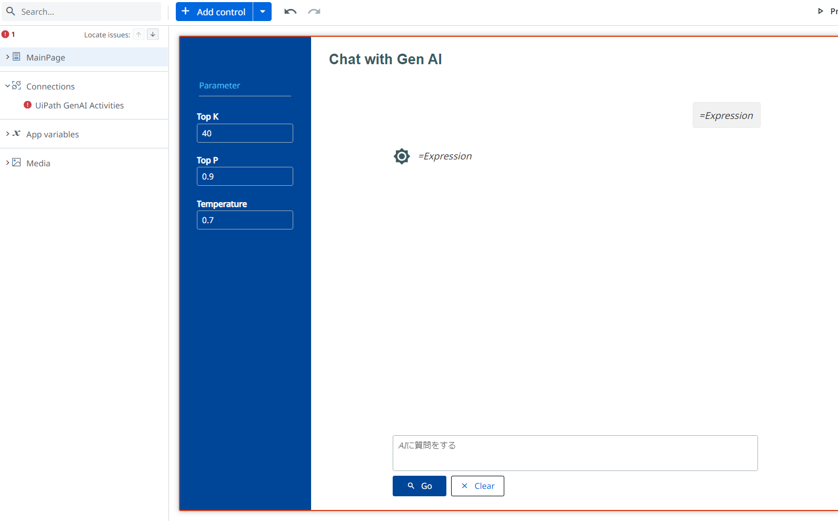Locate previous issue with up arrow
838x521 pixels.
[138, 34]
